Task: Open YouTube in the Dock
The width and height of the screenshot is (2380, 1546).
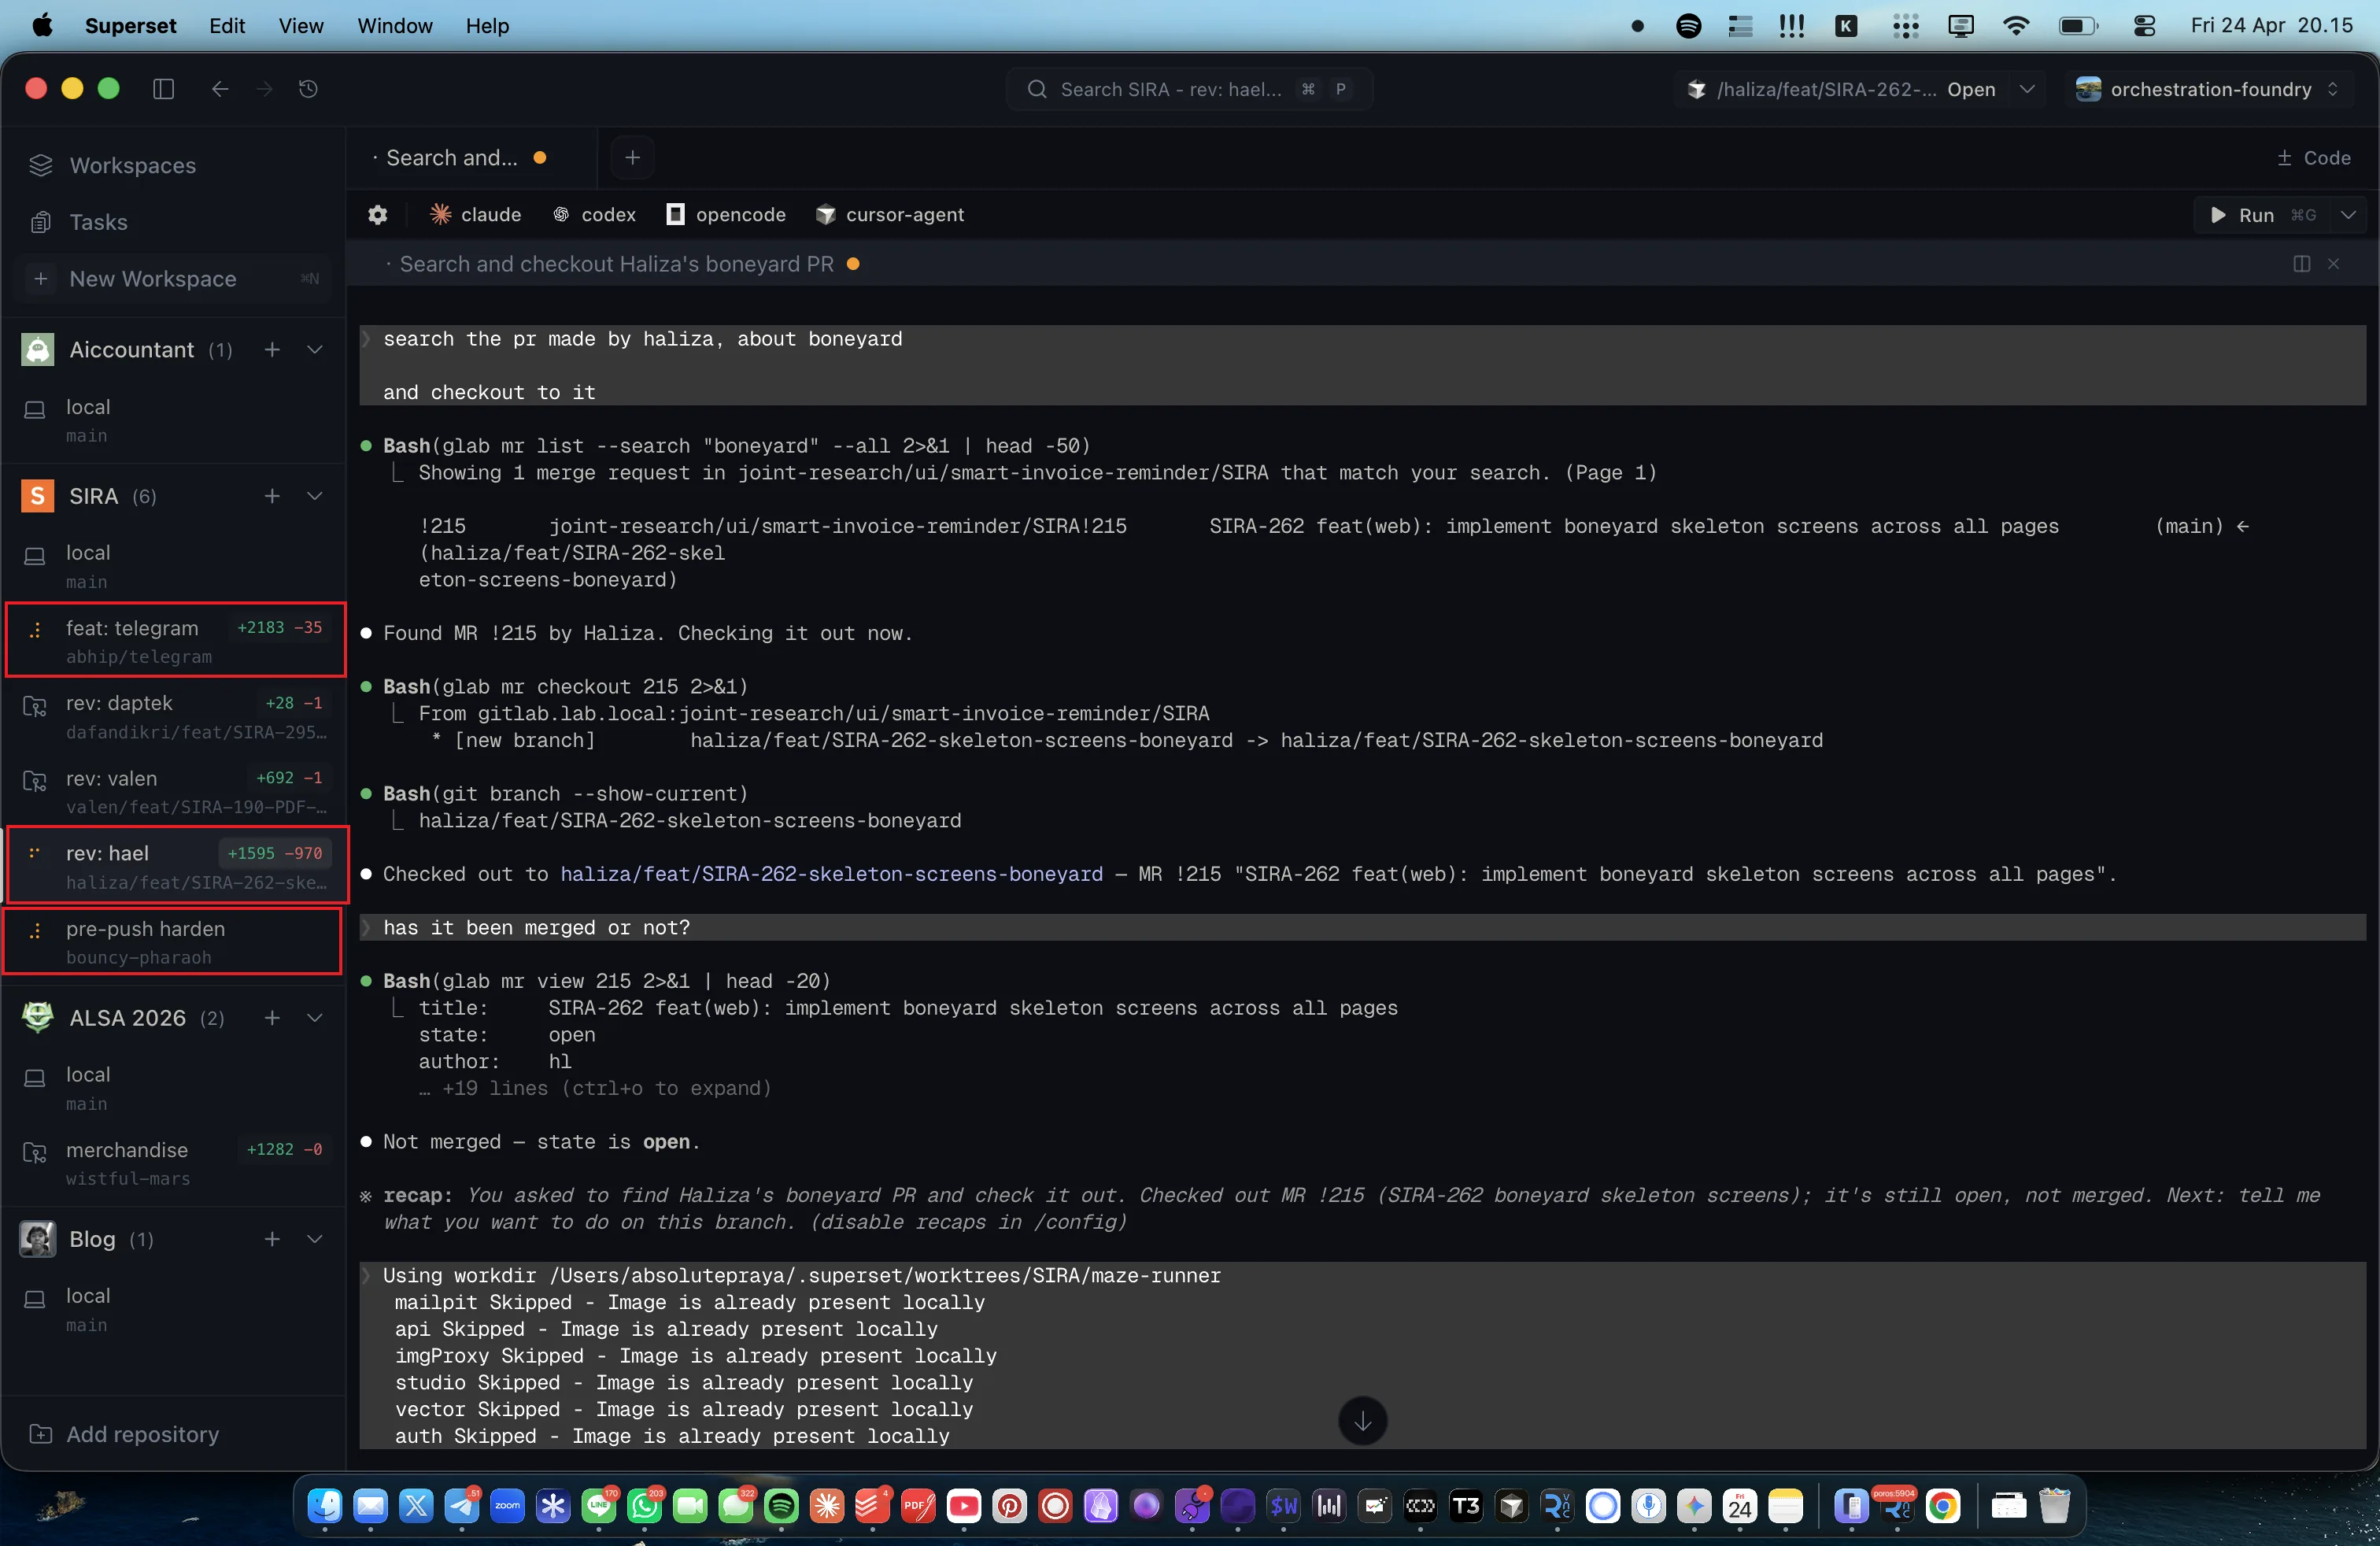Action: click(x=964, y=1505)
